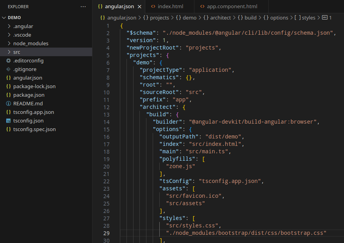Open the Explorer more actions ellipsis

pos(83,7)
